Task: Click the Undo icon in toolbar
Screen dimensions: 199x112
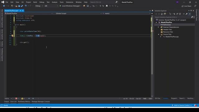Action: pos(26,6)
